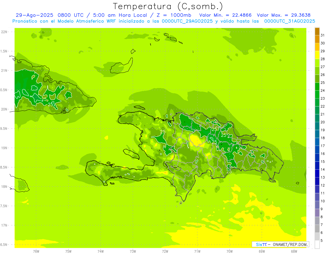Click the blue legend swatch between 16 and 17
The image size is (330, 255).
[317, 150]
